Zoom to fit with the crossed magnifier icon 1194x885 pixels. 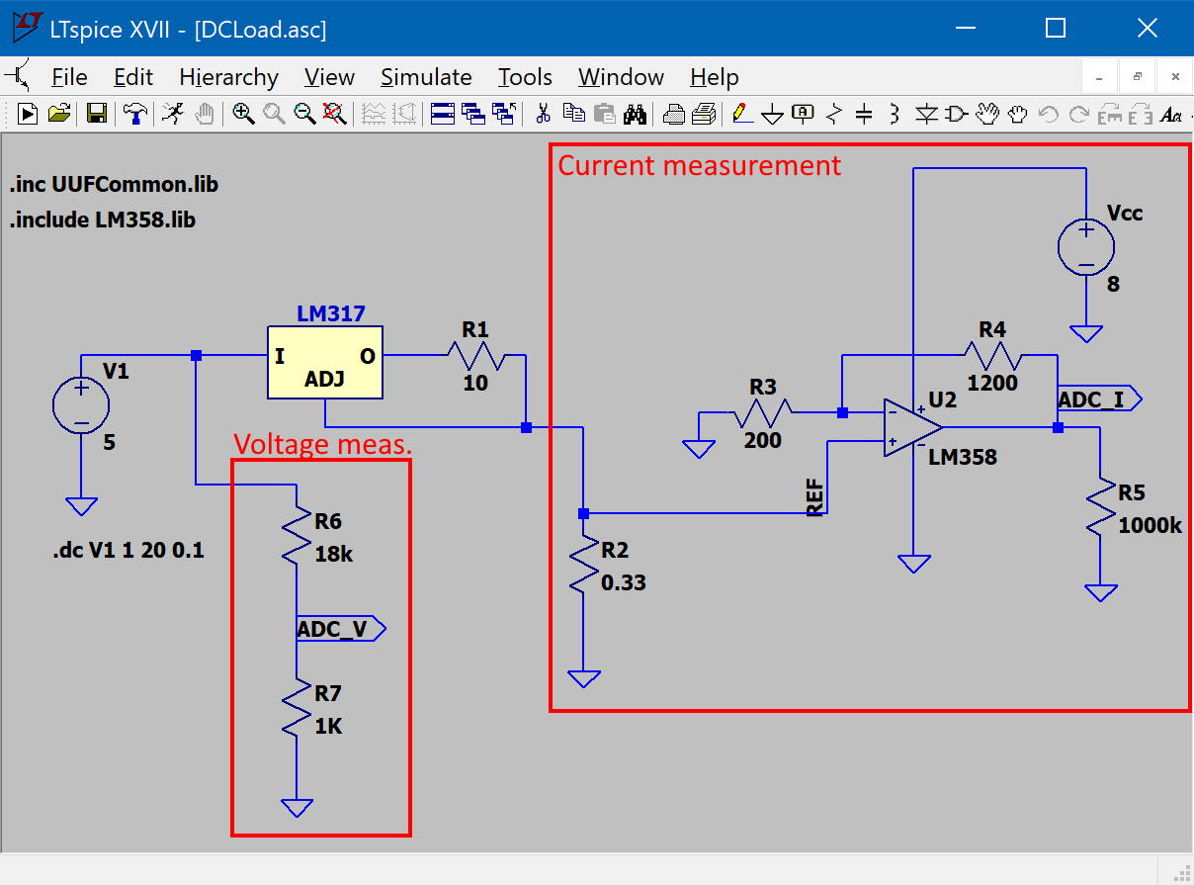[335, 114]
